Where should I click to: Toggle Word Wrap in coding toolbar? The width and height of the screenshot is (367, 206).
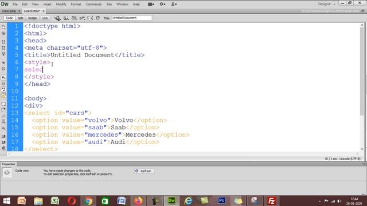[x=3, y=89]
